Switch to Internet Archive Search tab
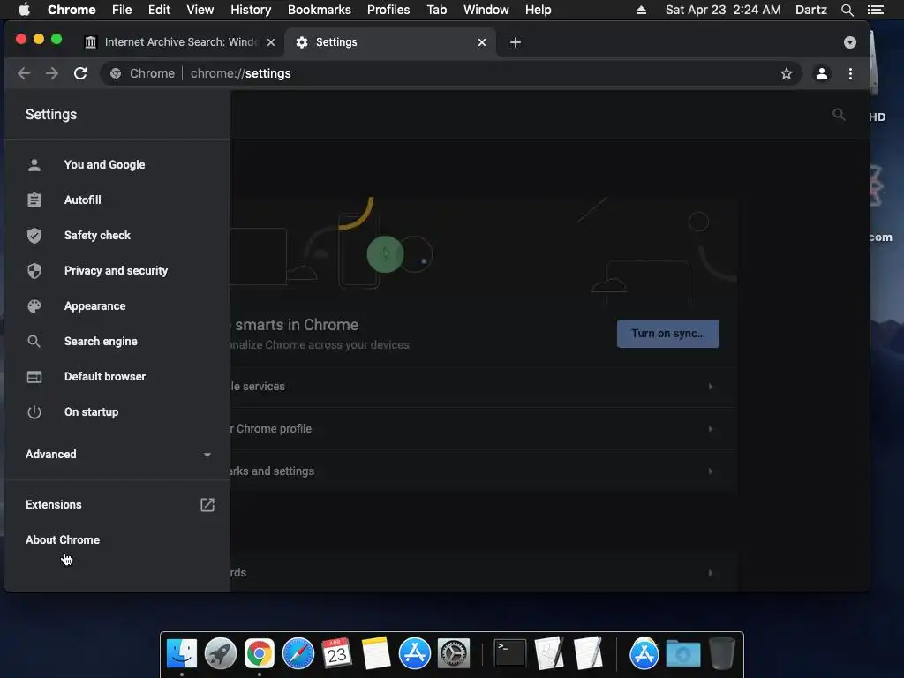Viewport: 904px width, 678px height. (180, 42)
